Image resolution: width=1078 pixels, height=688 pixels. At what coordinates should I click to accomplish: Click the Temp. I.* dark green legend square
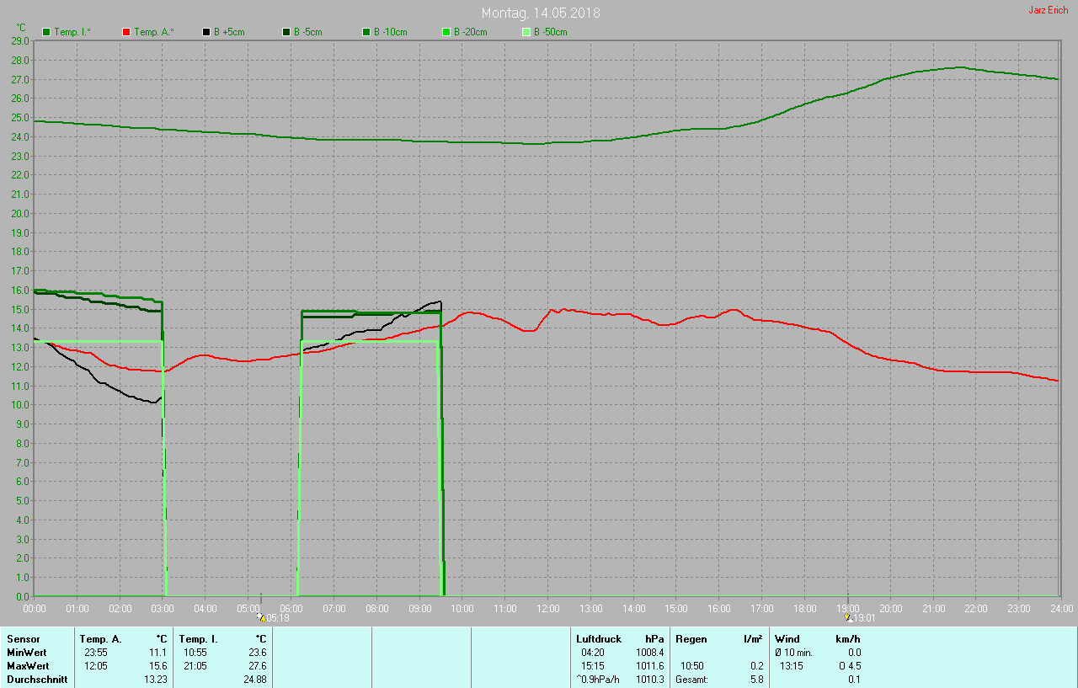[46, 32]
